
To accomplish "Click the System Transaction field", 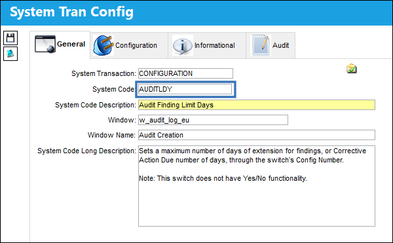I will 185,73.
